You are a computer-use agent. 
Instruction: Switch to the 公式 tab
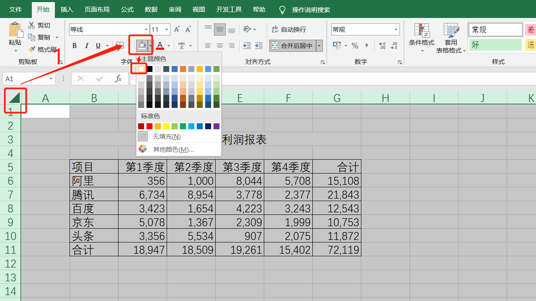(x=127, y=9)
